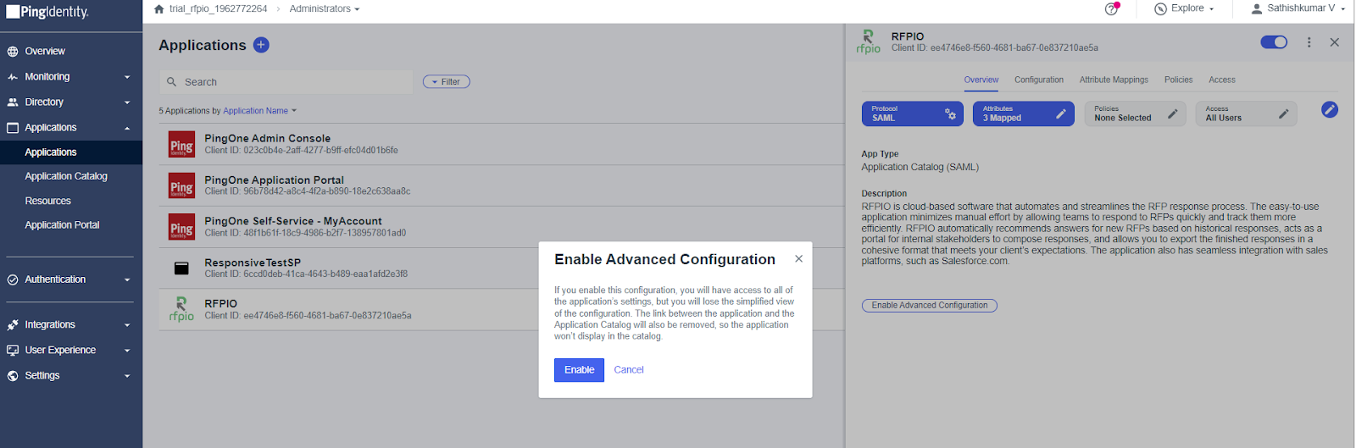
Task: Edit Policies with pencil icon
Action: 1173,113
